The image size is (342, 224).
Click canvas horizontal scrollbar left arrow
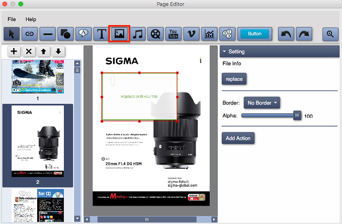pos(87,219)
